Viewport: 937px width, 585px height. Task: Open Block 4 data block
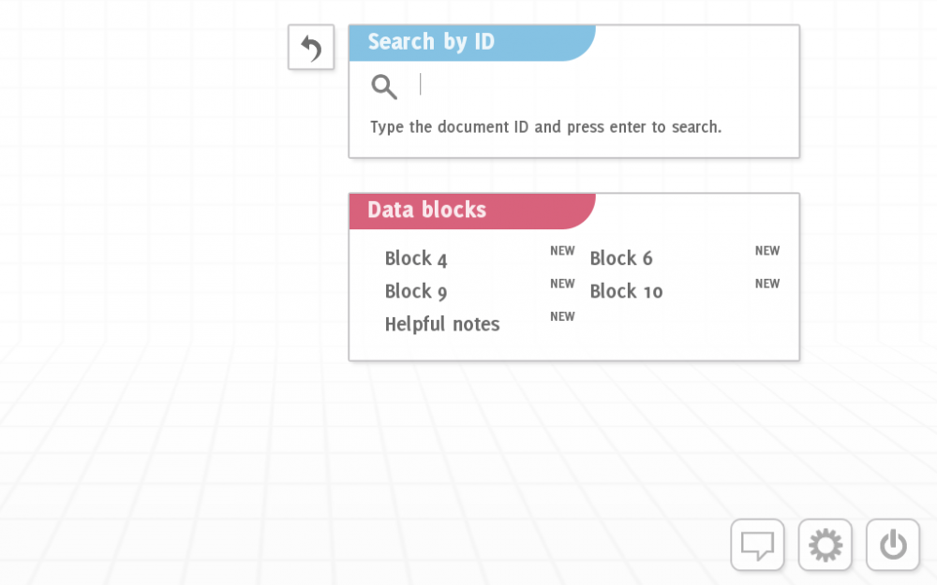point(416,259)
